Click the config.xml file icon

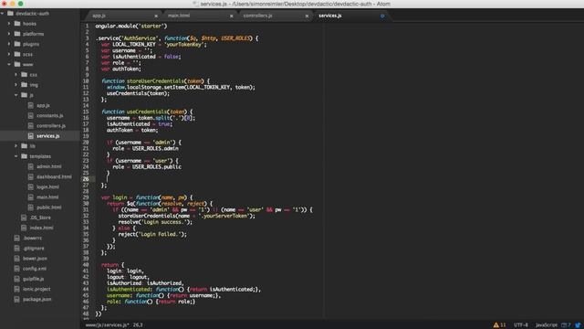[16, 269]
